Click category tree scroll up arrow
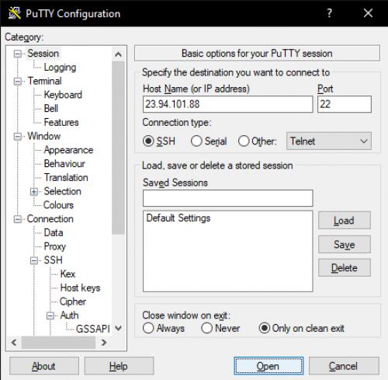This screenshot has width=388, height=380. (118, 54)
